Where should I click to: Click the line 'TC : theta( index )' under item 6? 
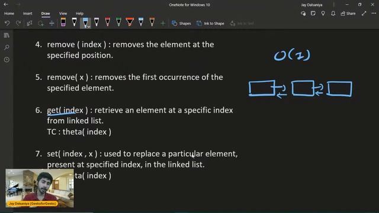(79, 132)
